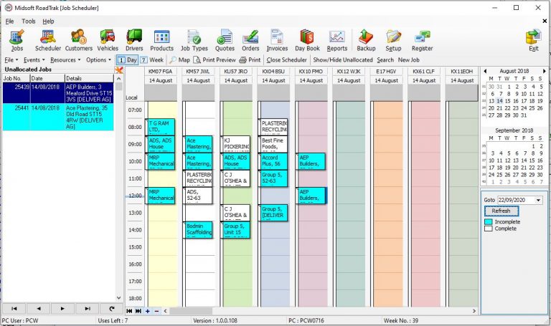
Task: Click the Exit icon
Action: click(534, 40)
